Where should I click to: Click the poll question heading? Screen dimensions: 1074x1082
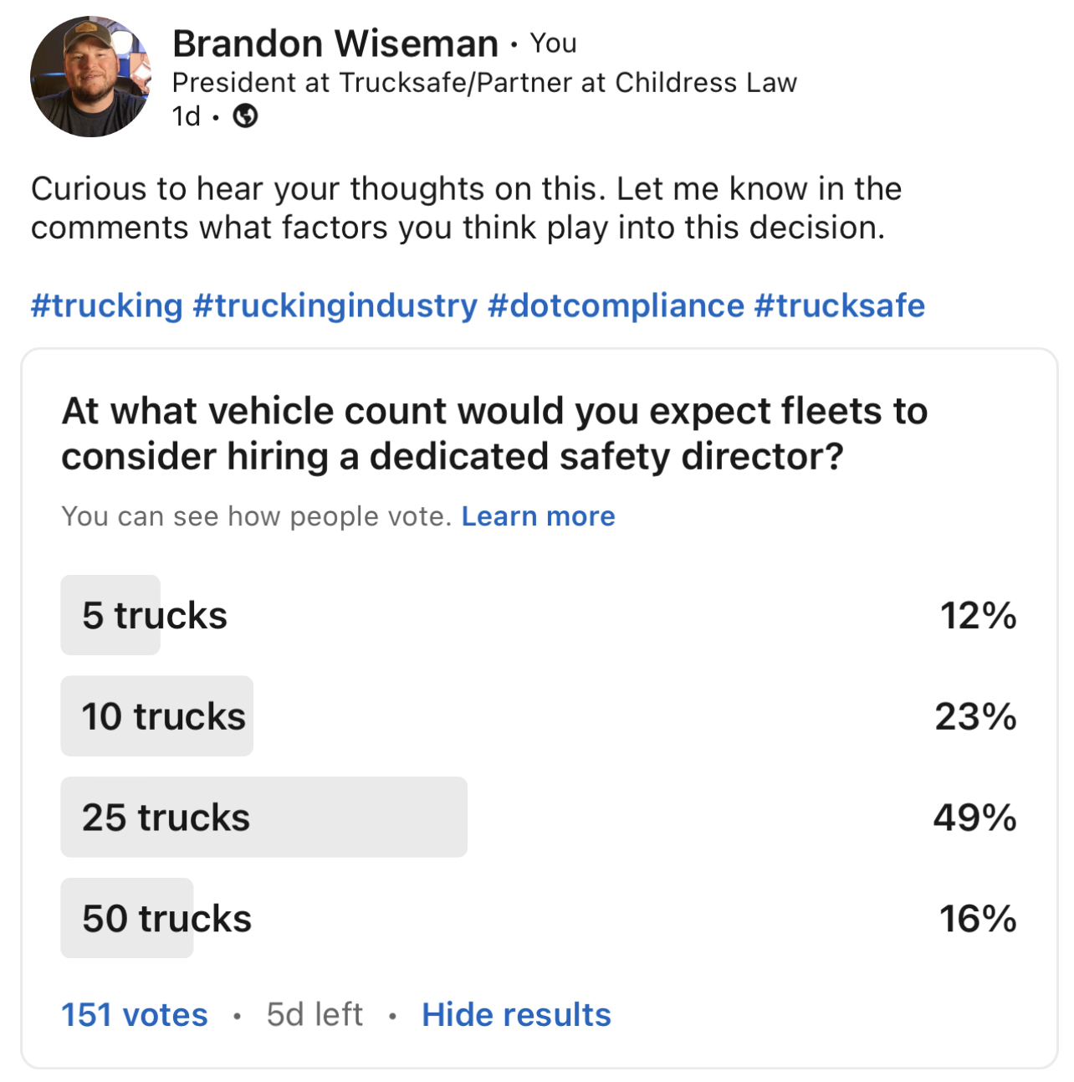[x=494, y=433]
